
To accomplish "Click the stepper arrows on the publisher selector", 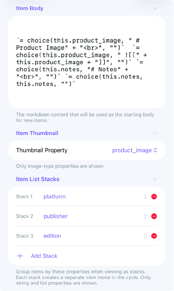I will click(x=145, y=216).
